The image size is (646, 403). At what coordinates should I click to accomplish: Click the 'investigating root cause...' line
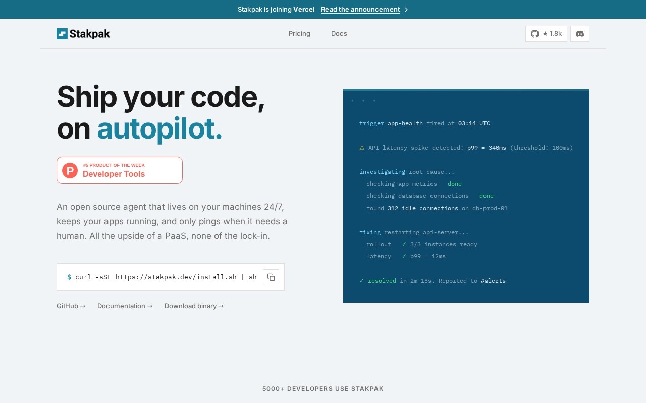pos(407,172)
